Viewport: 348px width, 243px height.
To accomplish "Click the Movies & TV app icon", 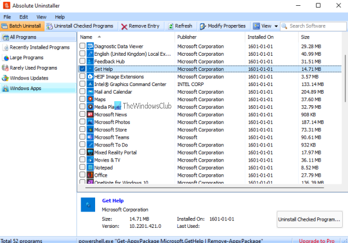I will point(90,160).
